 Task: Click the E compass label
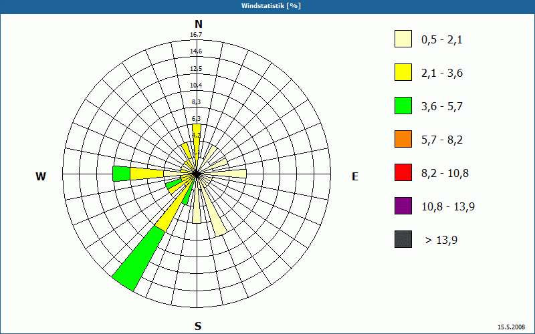coord(355,176)
